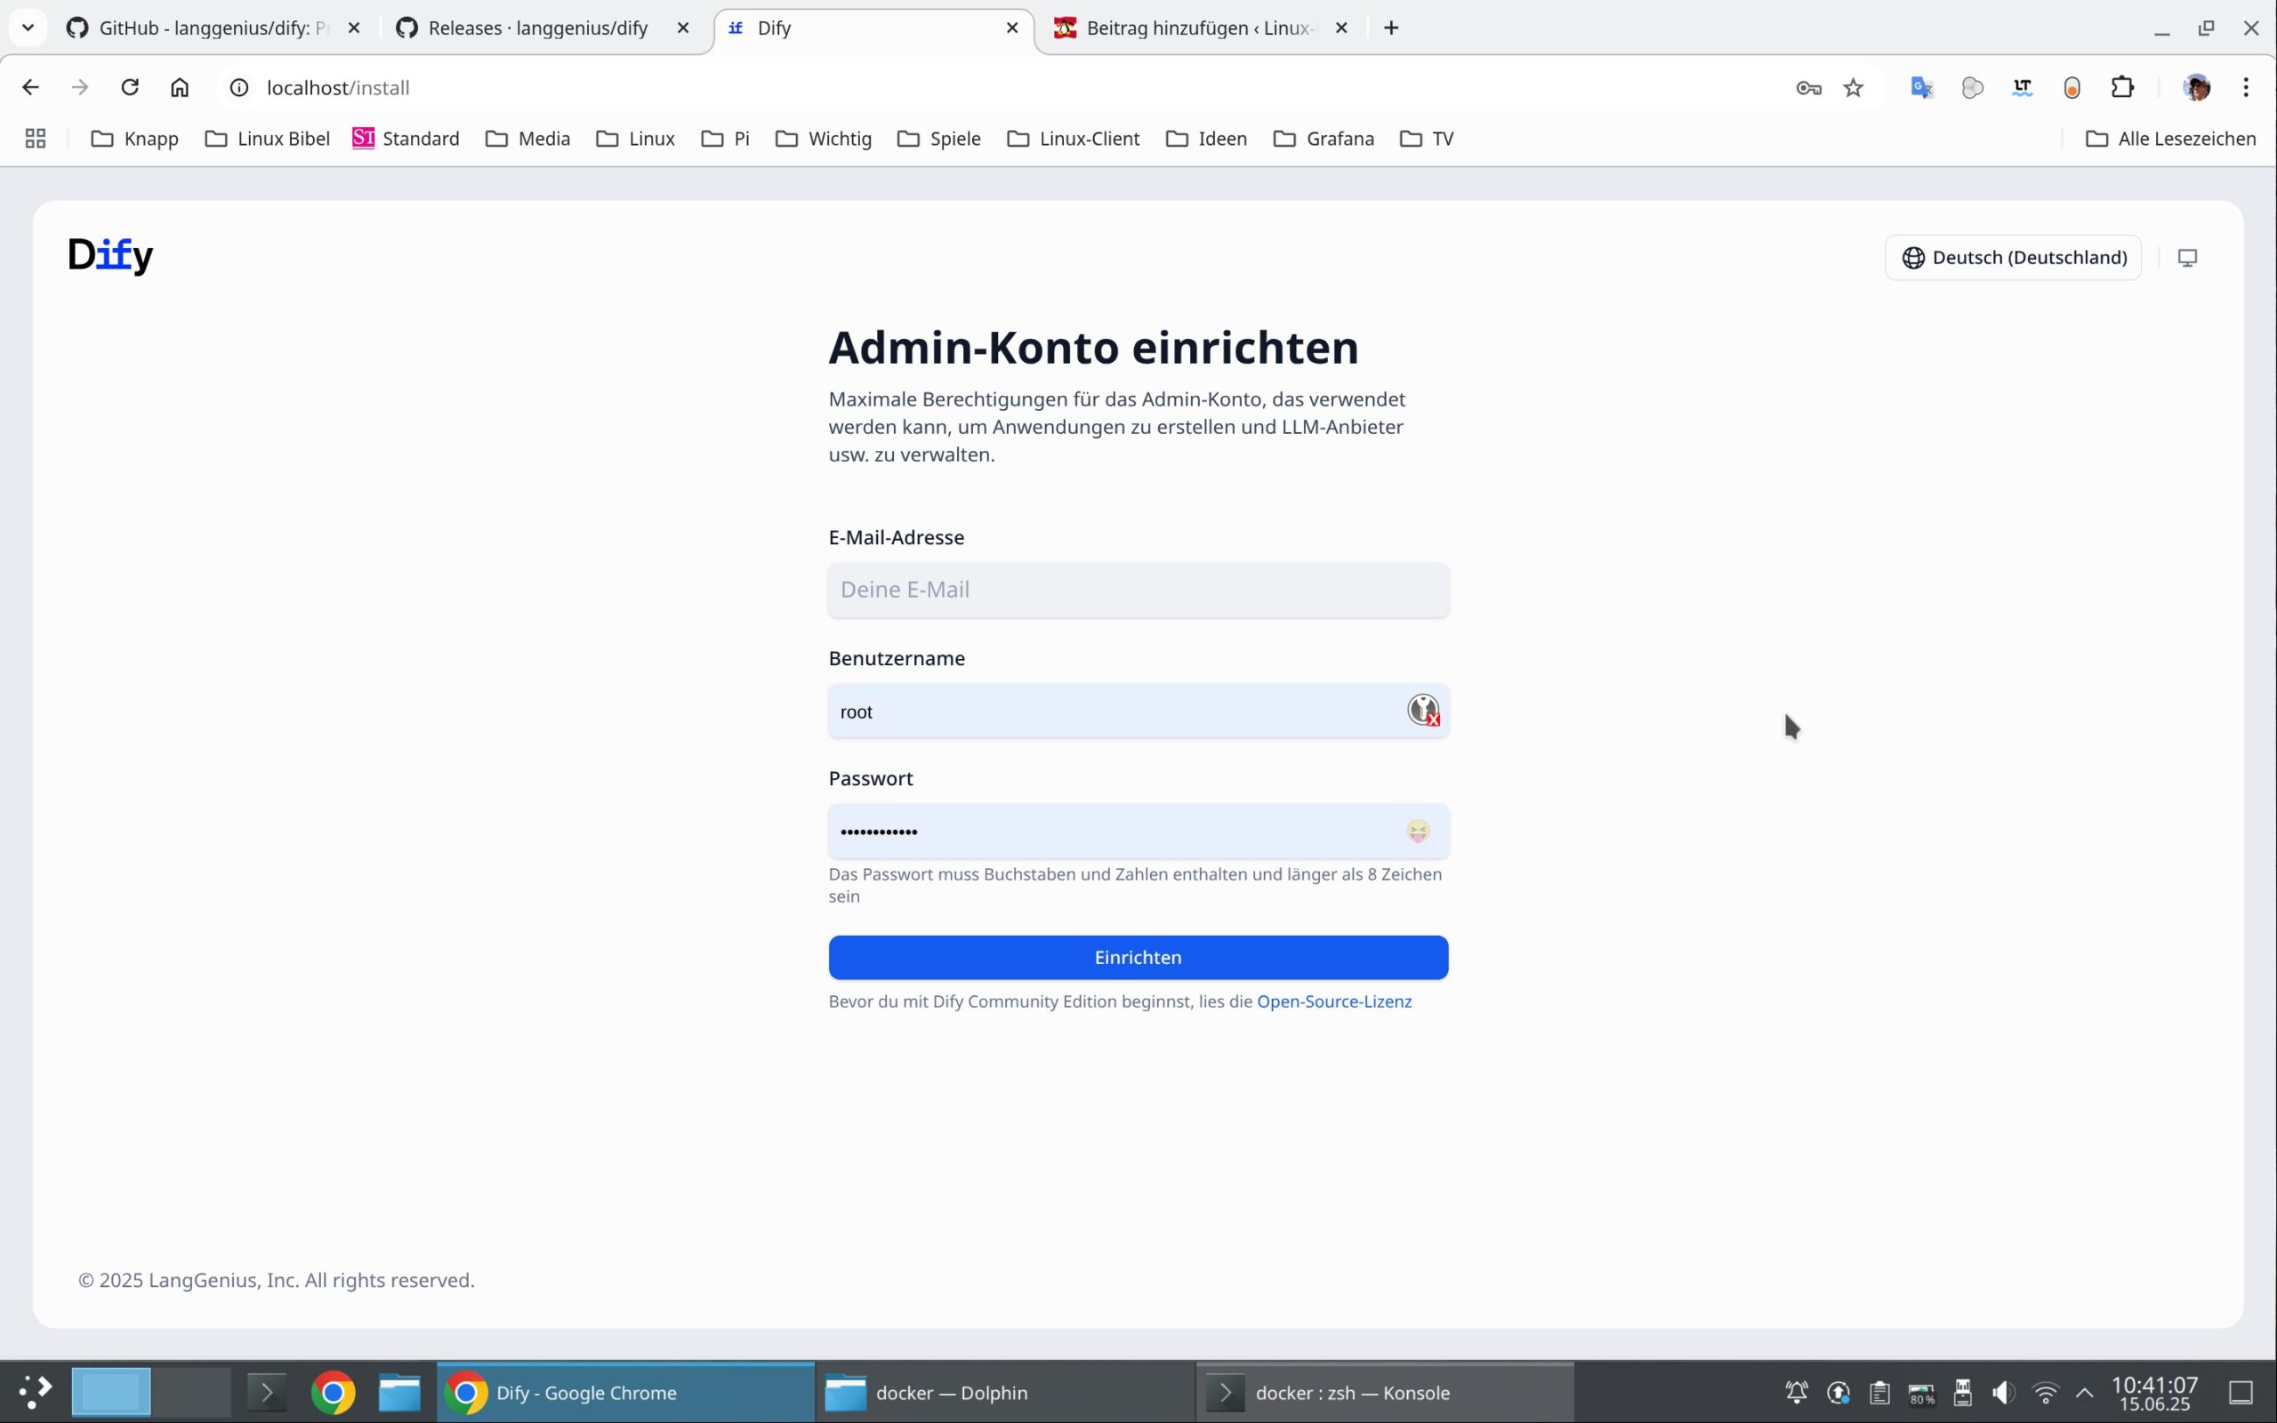Click the password manager icon in Benutzername field
Image resolution: width=2277 pixels, height=1423 pixels.
[1422, 711]
